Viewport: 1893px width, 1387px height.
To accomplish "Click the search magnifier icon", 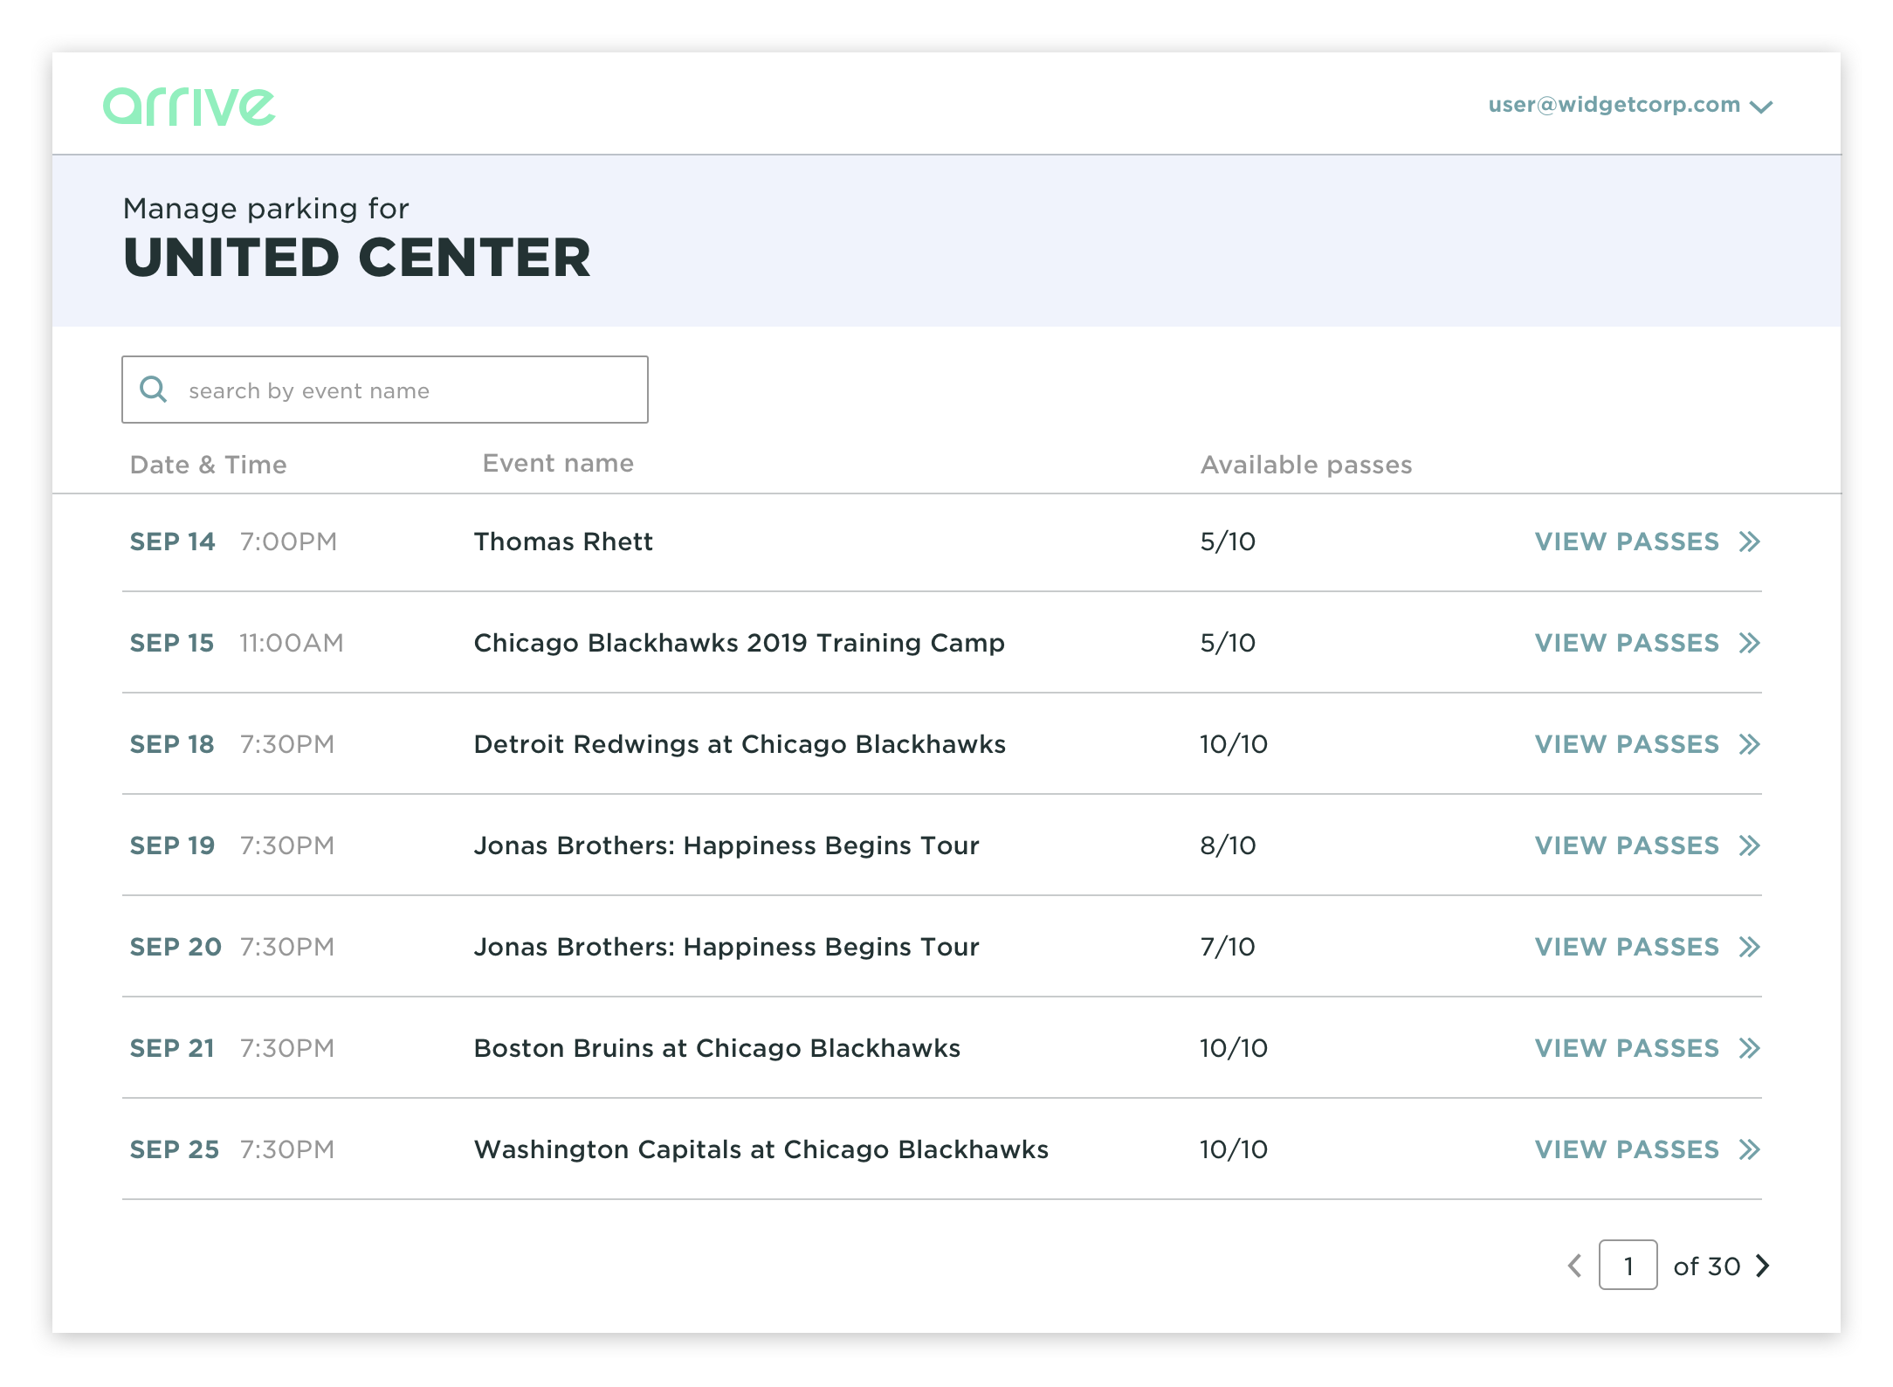I will [154, 389].
